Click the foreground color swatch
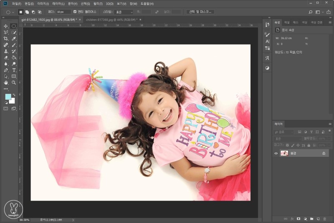Image resolution: width=334 pixels, height=223 pixels. [8, 97]
